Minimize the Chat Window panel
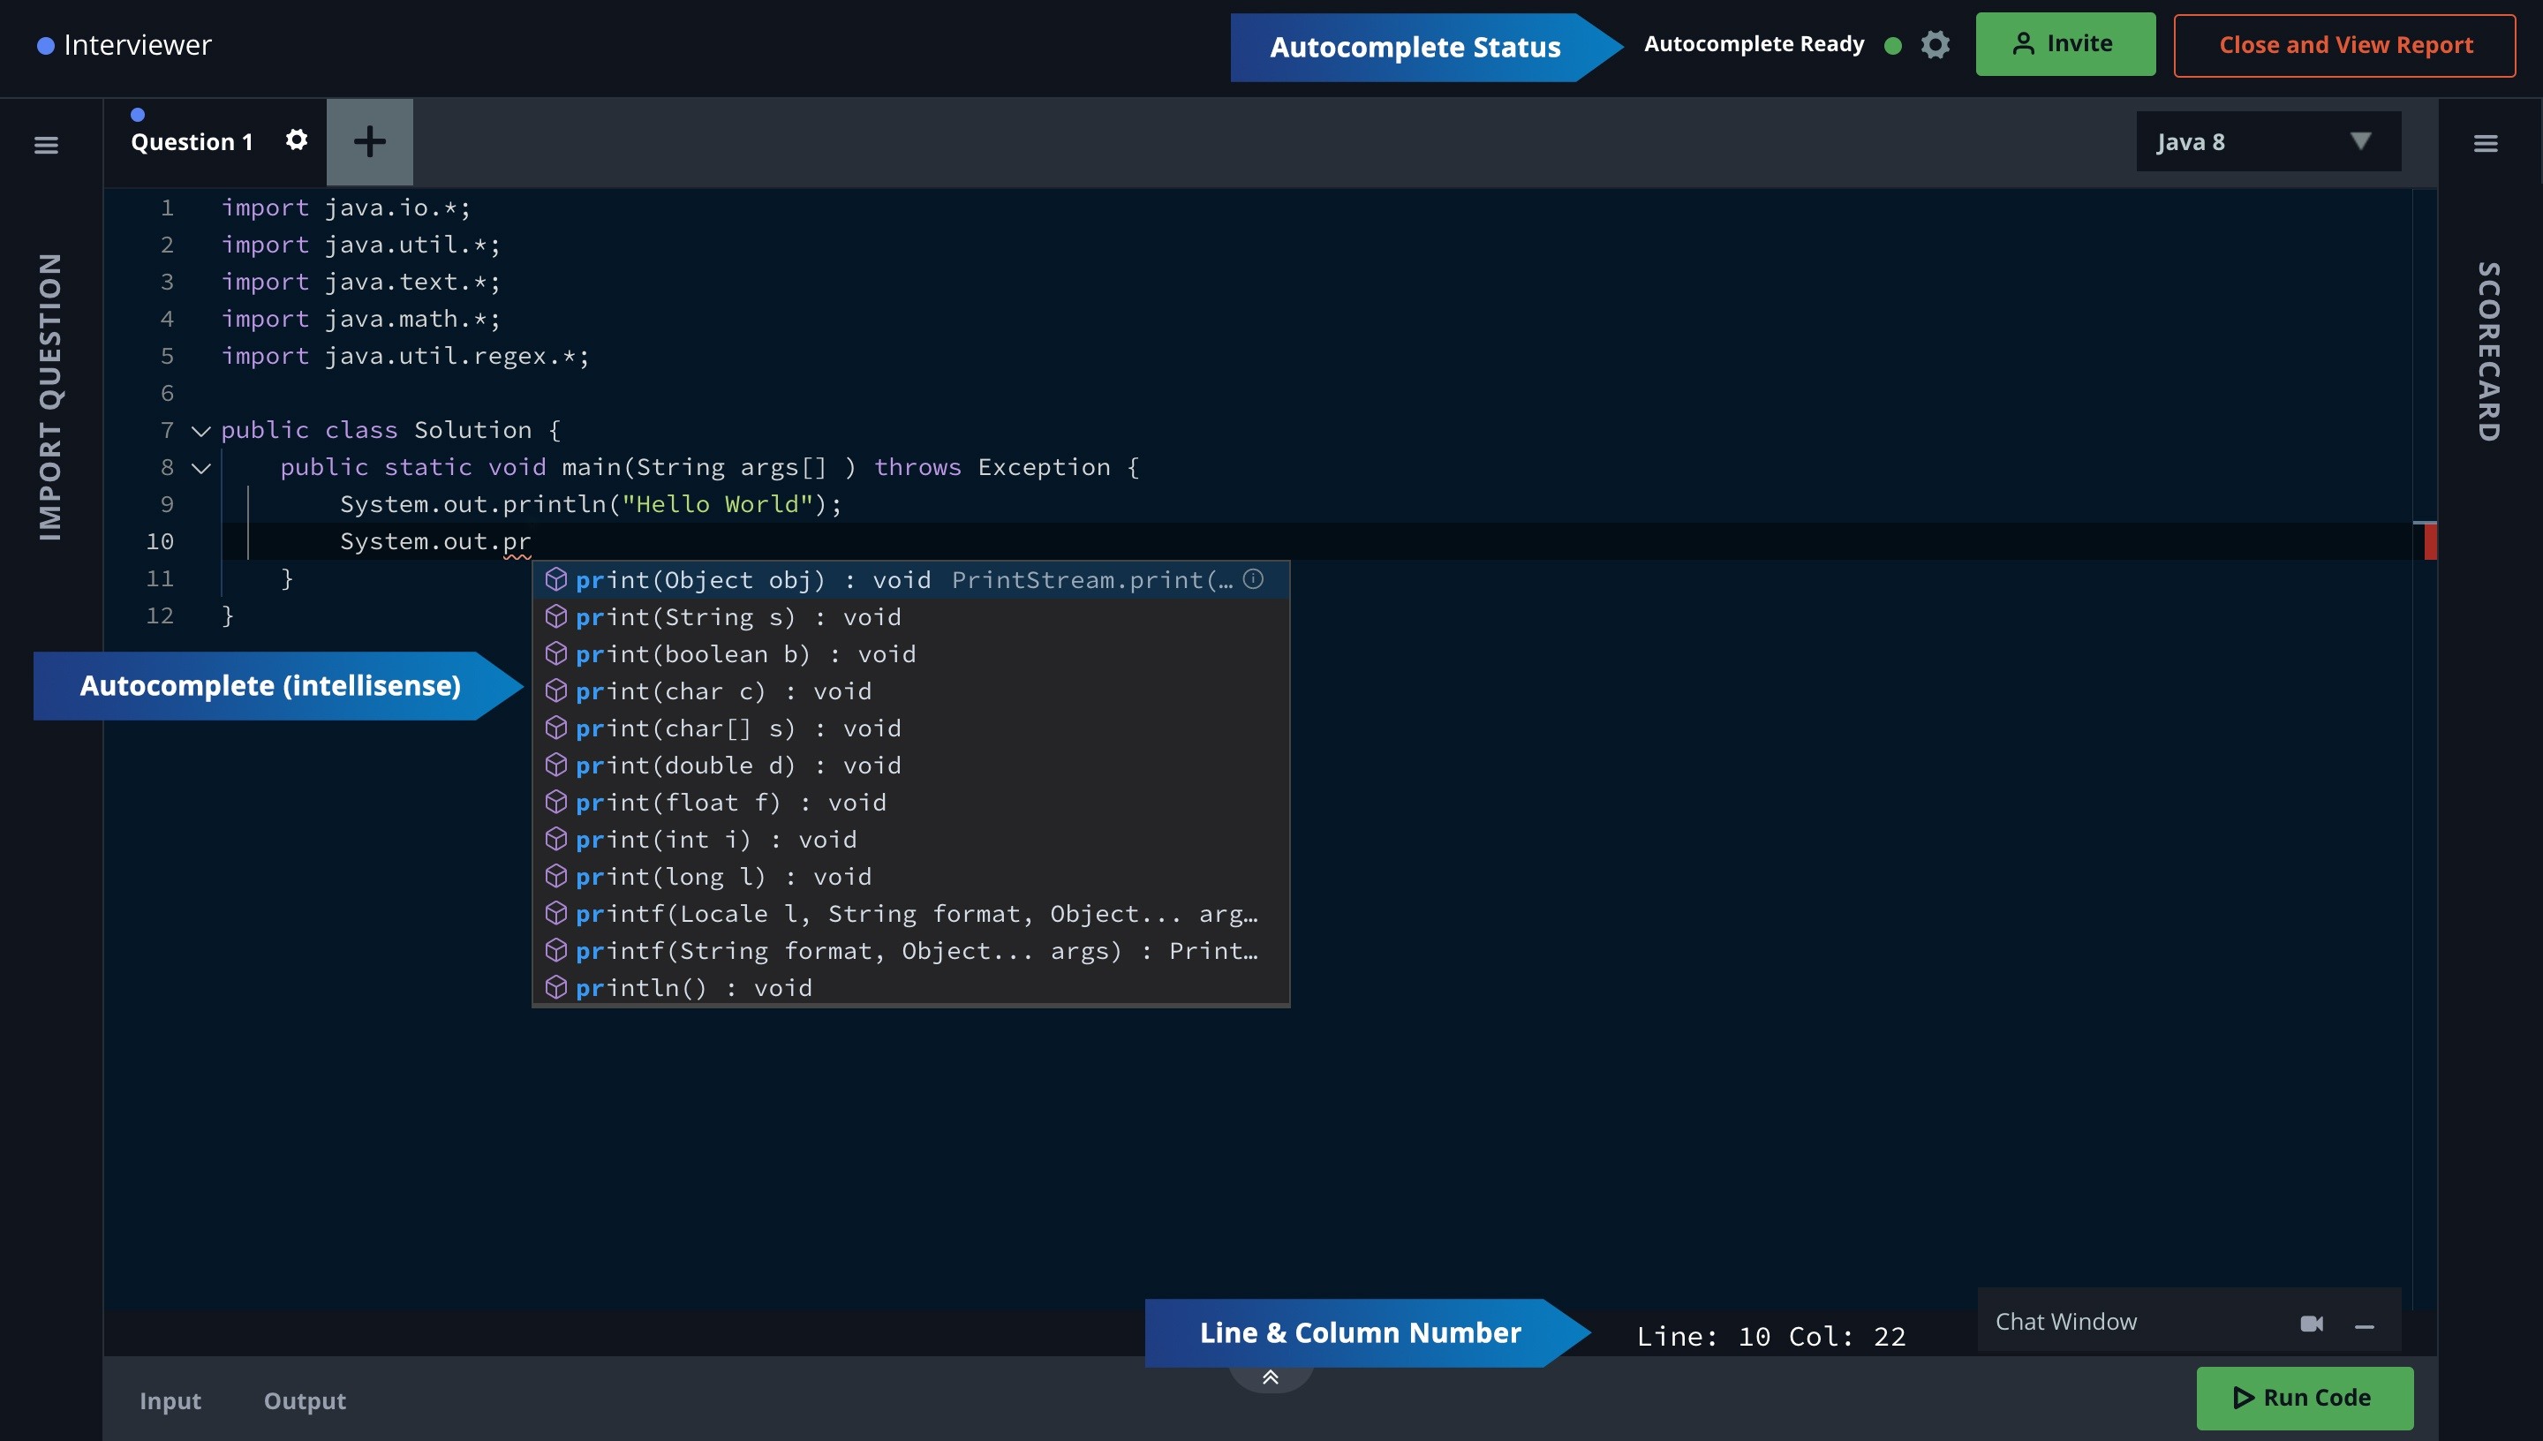Image resolution: width=2543 pixels, height=1441 pixels. coord(2364,1326)
